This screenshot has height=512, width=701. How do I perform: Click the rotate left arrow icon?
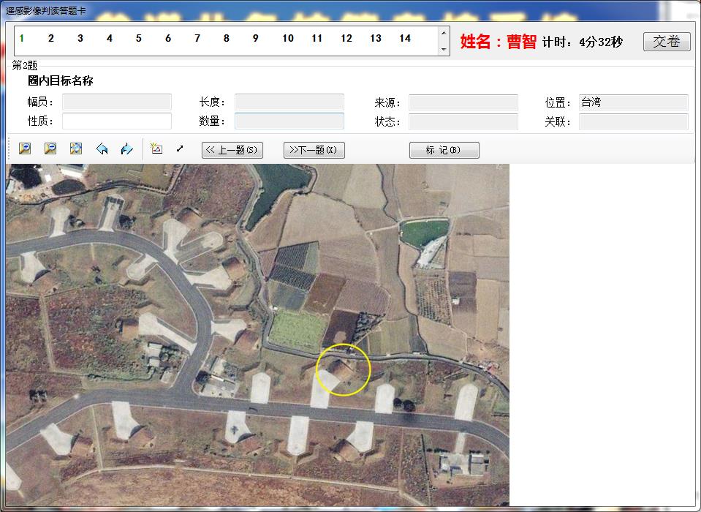pyautogui.click(x=102, y=149)
